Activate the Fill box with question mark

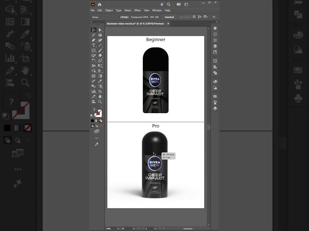tap(94, 110)
